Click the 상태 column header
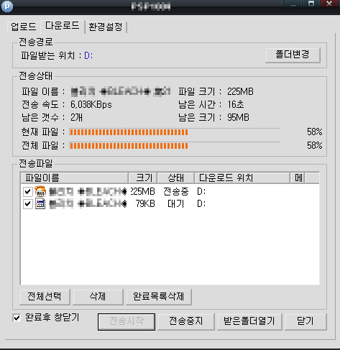 (175, 178)
